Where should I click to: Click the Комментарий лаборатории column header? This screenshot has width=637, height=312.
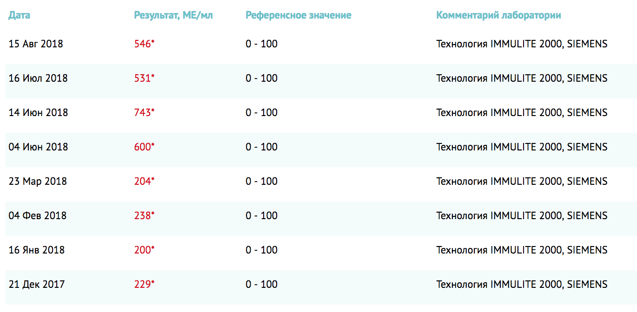click(498, 15)
